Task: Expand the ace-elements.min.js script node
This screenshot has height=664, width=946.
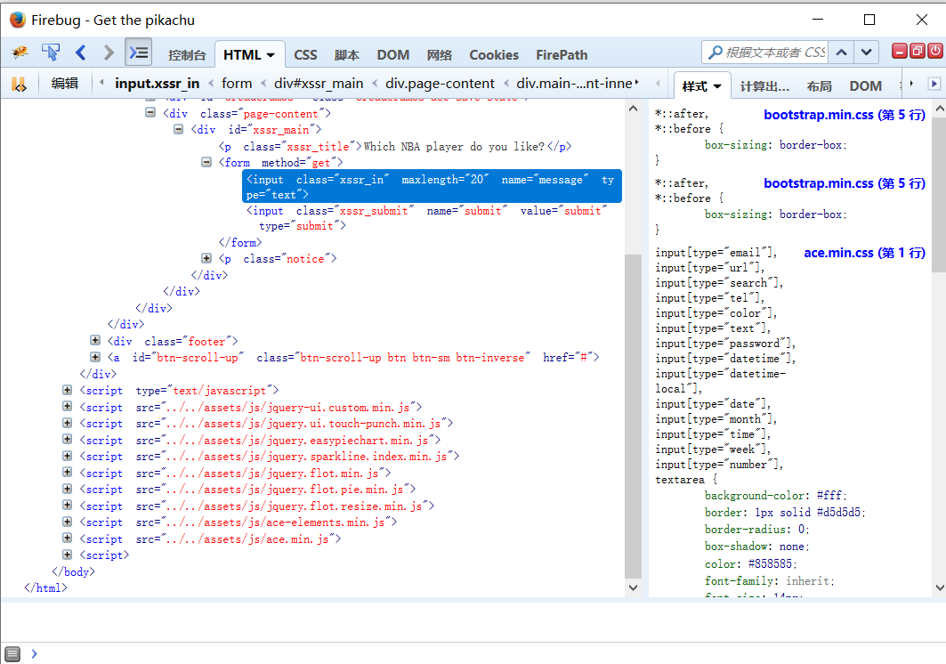Action: pos(68,522)
